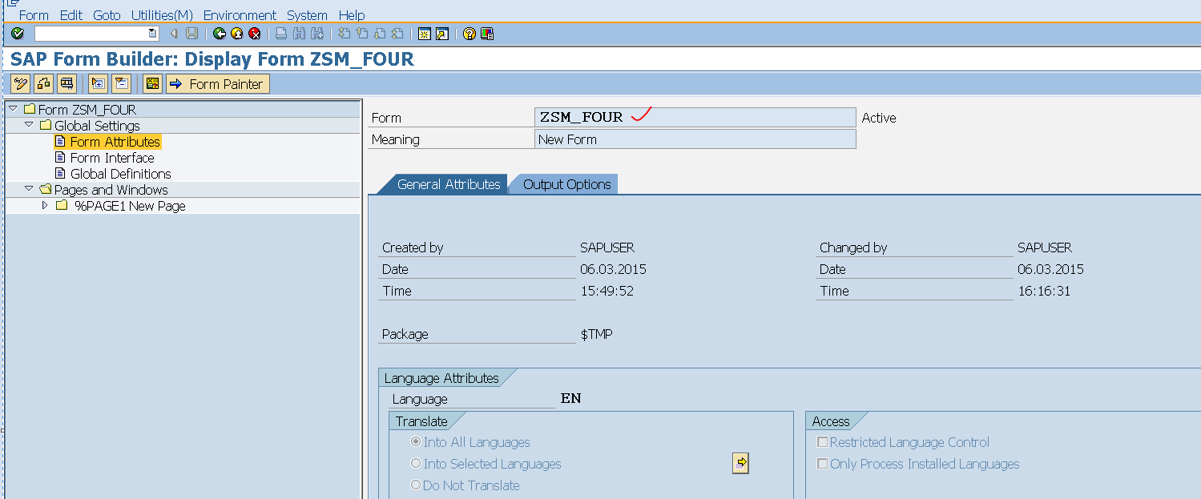Click the Changed by time 16:16:31
The image size is (1201, 499).
pos(1044,291)
